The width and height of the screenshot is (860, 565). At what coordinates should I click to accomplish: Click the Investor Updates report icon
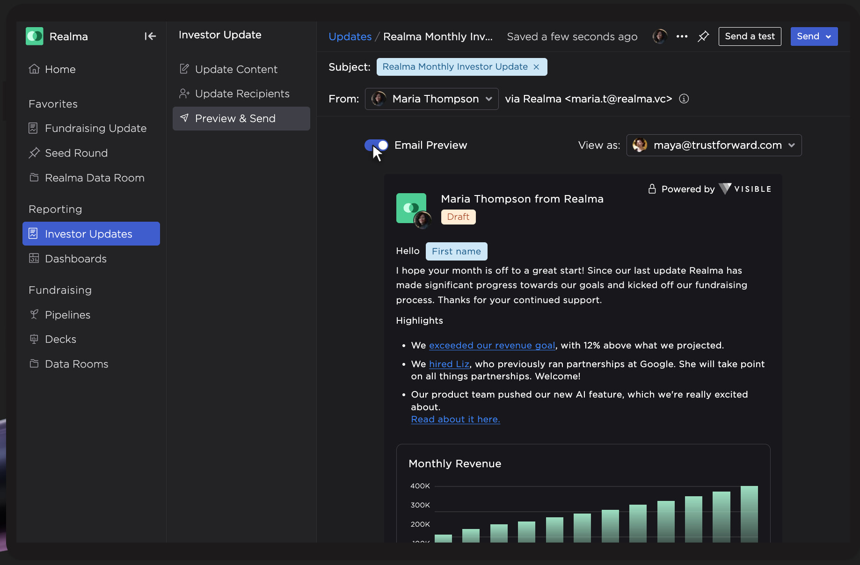click(33, 233)
